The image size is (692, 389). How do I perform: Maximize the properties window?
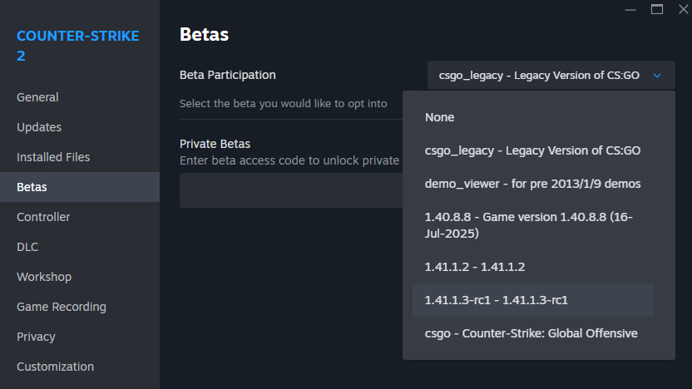click(657, 9)
